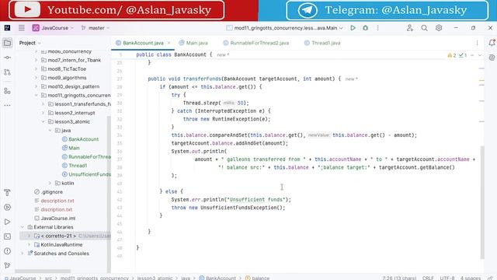
Task: Collapse the lesson3_atomic folder
Action: point(43,121)
